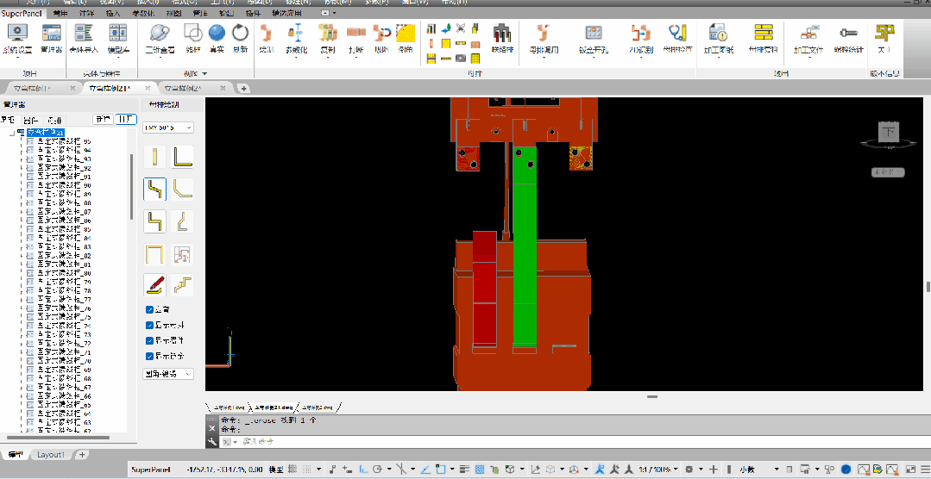
Task: Click the view cube top face
Action: [889, 132]
